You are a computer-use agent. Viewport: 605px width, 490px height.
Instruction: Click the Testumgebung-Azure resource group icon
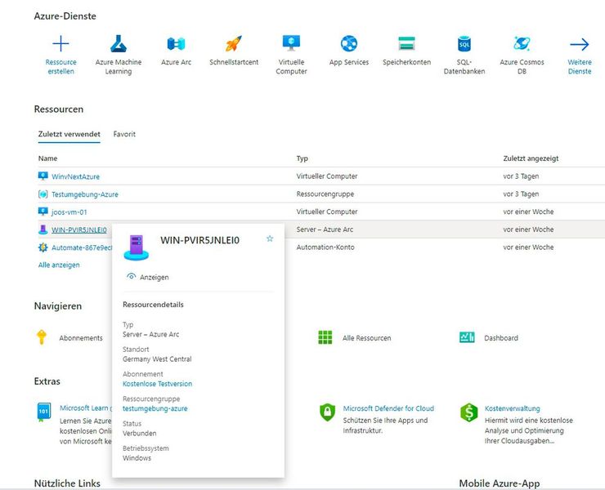(43, 194)
